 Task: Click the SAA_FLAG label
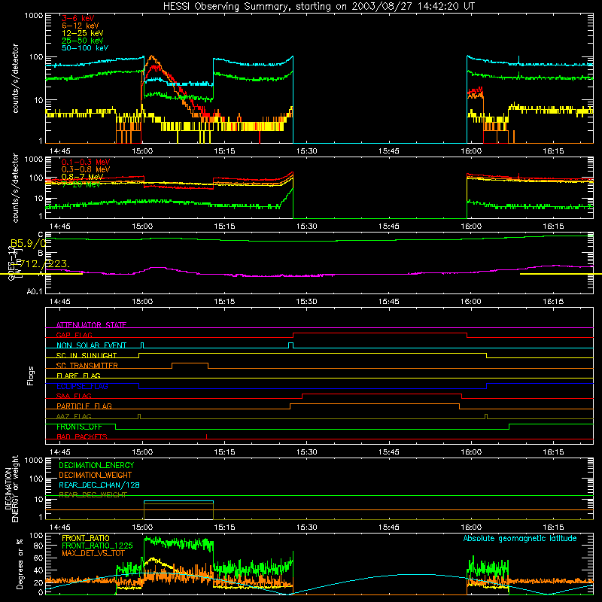[x=74, y=397]
